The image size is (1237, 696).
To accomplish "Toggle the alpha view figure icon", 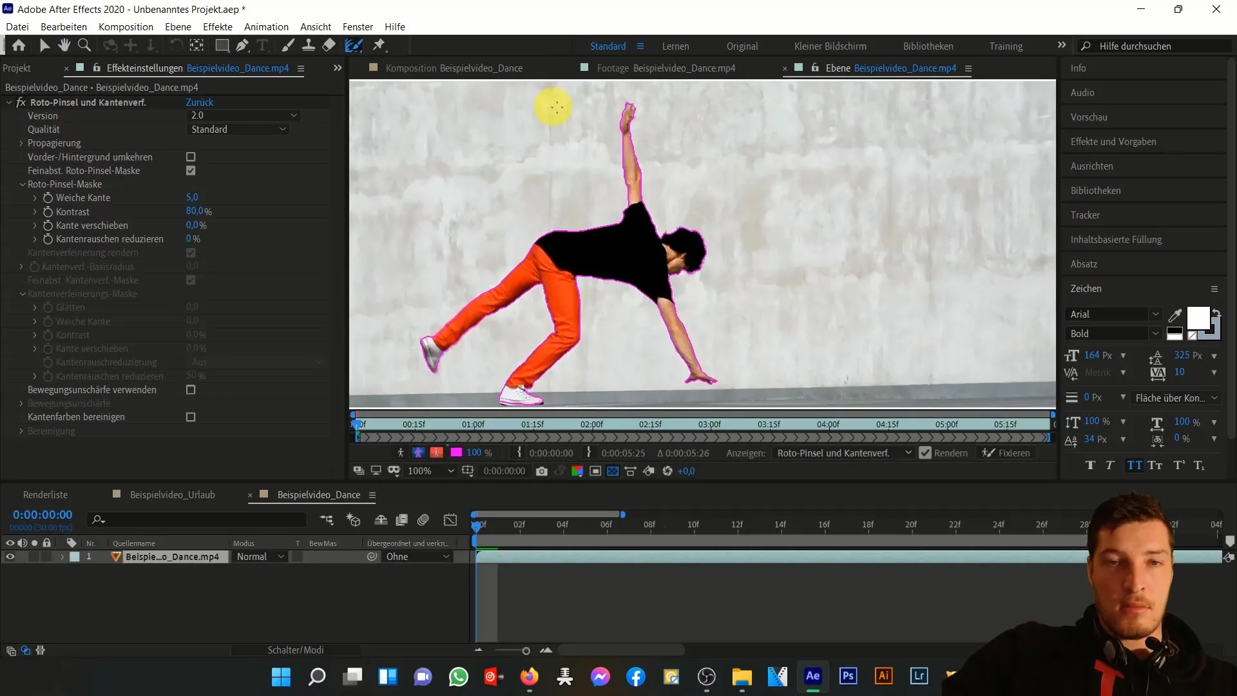I will click(x=400, y=453).
